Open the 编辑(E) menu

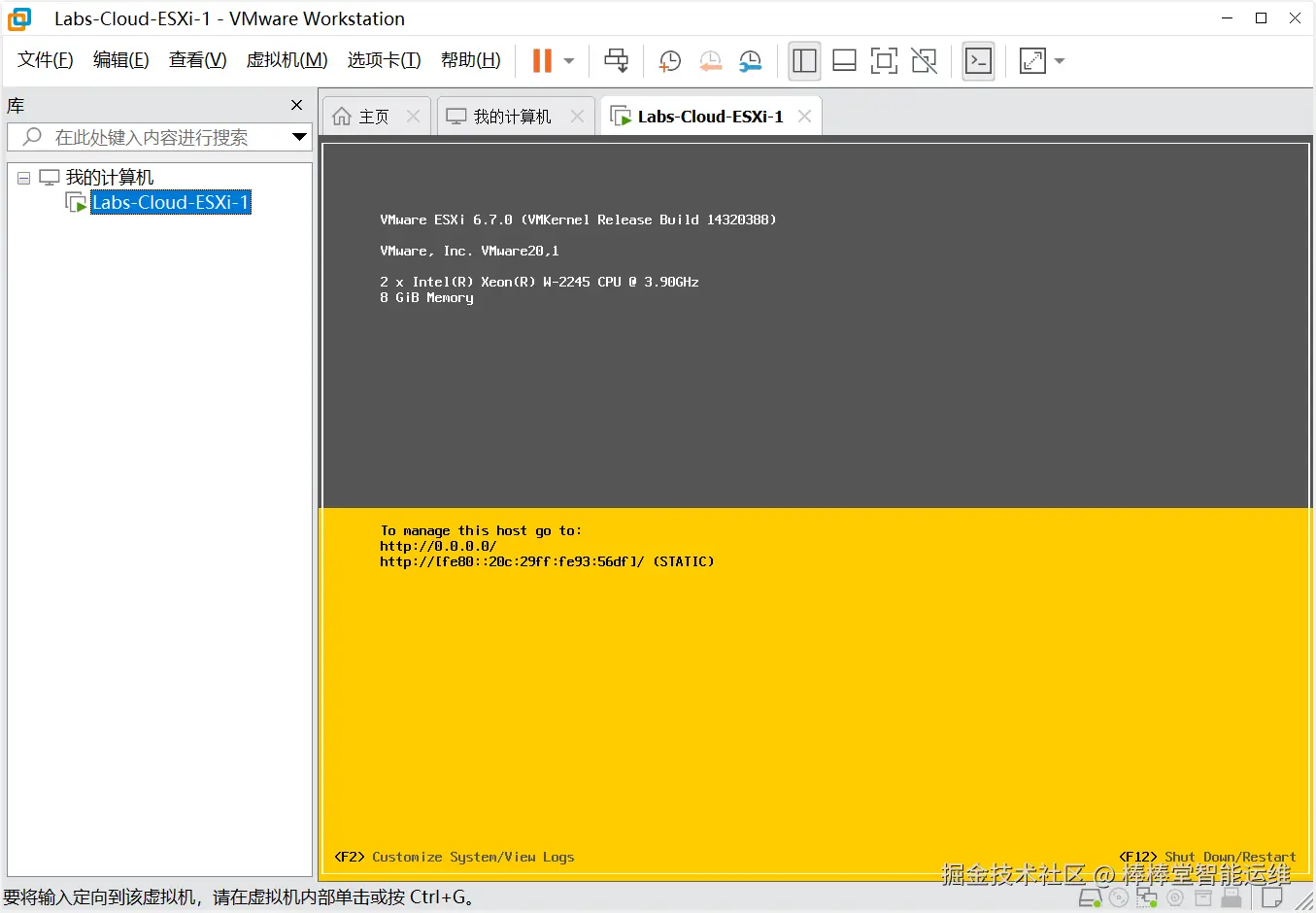point(121,60)
